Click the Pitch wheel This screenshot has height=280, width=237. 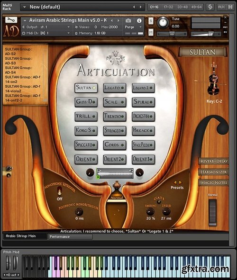coord(8,263)
